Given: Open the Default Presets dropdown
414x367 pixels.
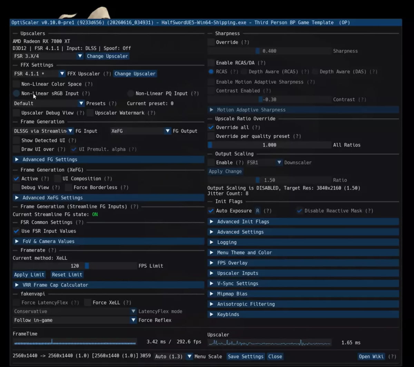Looking at the screenshot, I should coord(49,103).
